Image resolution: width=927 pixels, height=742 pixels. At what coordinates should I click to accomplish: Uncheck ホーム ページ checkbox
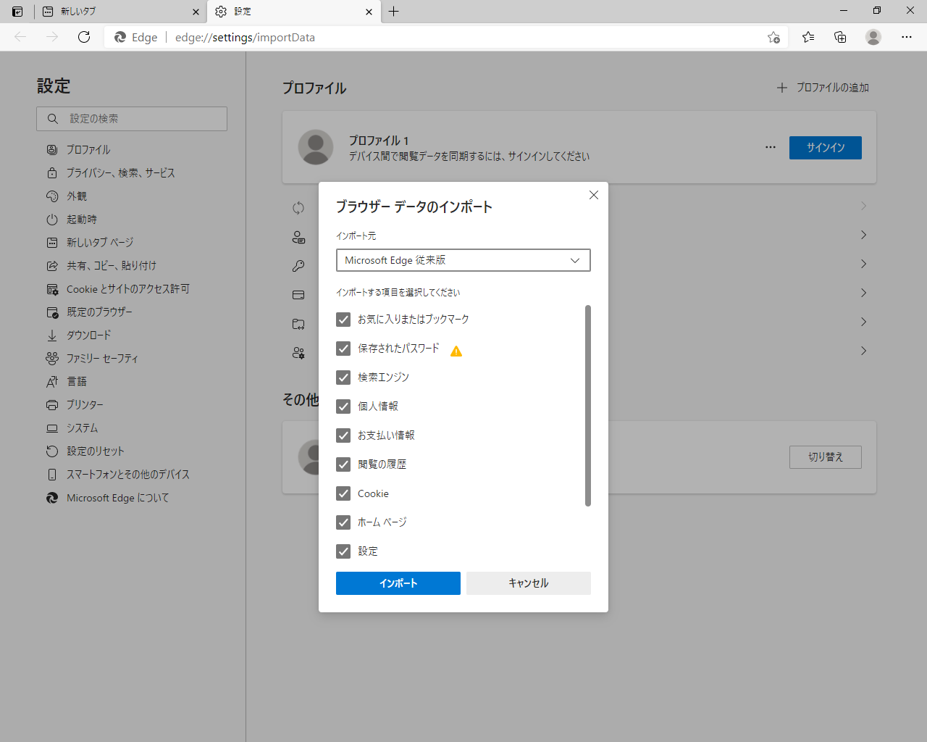(x=343, y=522)
